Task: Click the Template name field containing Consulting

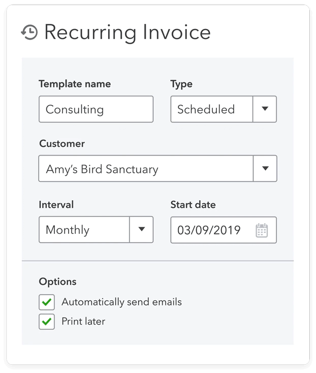Action: point(96,109)
